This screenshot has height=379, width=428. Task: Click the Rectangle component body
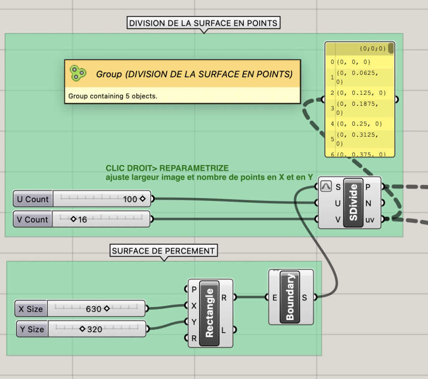[210, 313]
